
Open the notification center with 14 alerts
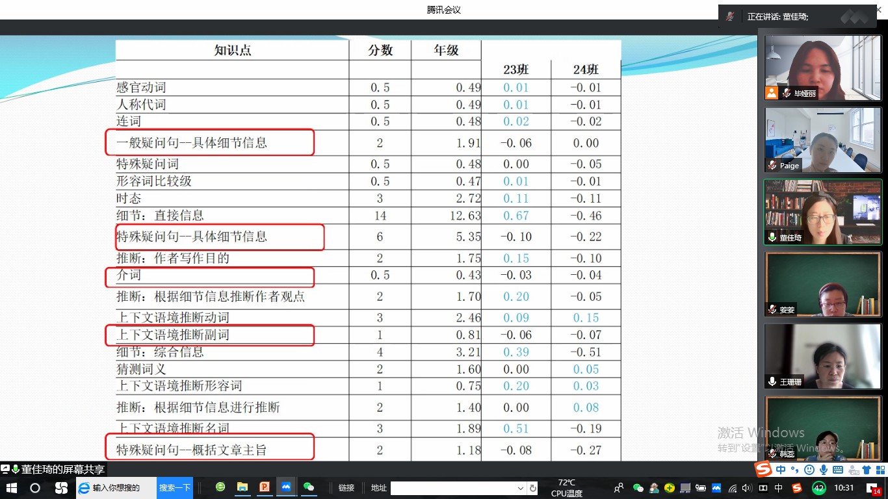[874, 488]
